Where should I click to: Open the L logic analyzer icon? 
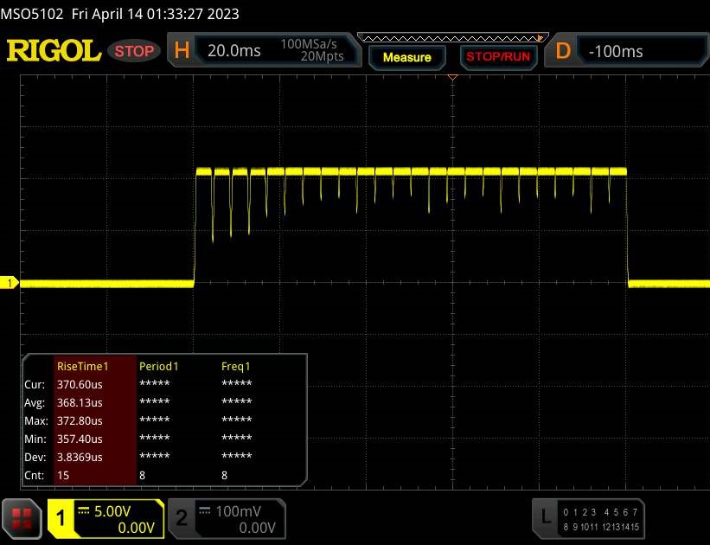click(546, 516)
